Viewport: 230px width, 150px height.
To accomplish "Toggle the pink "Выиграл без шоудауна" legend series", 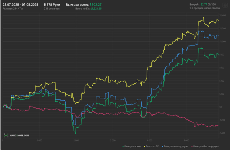I will pos(205,146).
